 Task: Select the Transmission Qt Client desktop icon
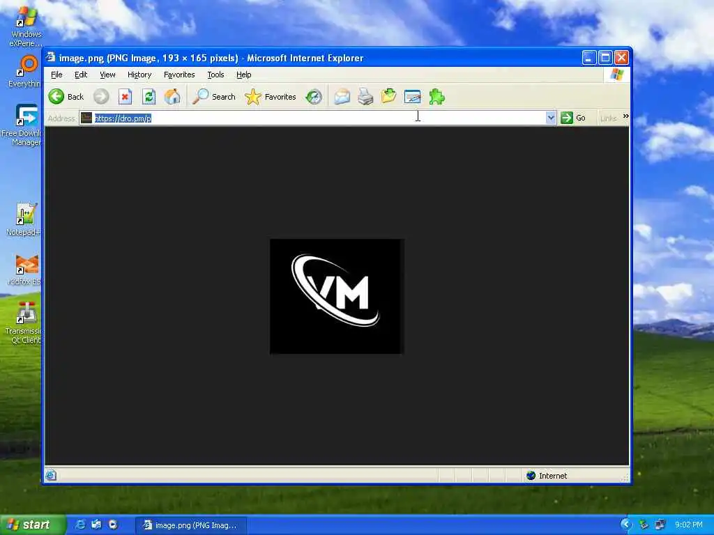pyautogui.click(x=25, y=323)
